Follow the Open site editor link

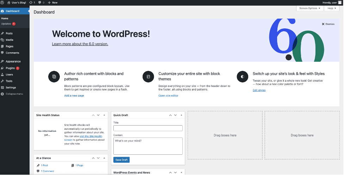(x=169, y=95)
